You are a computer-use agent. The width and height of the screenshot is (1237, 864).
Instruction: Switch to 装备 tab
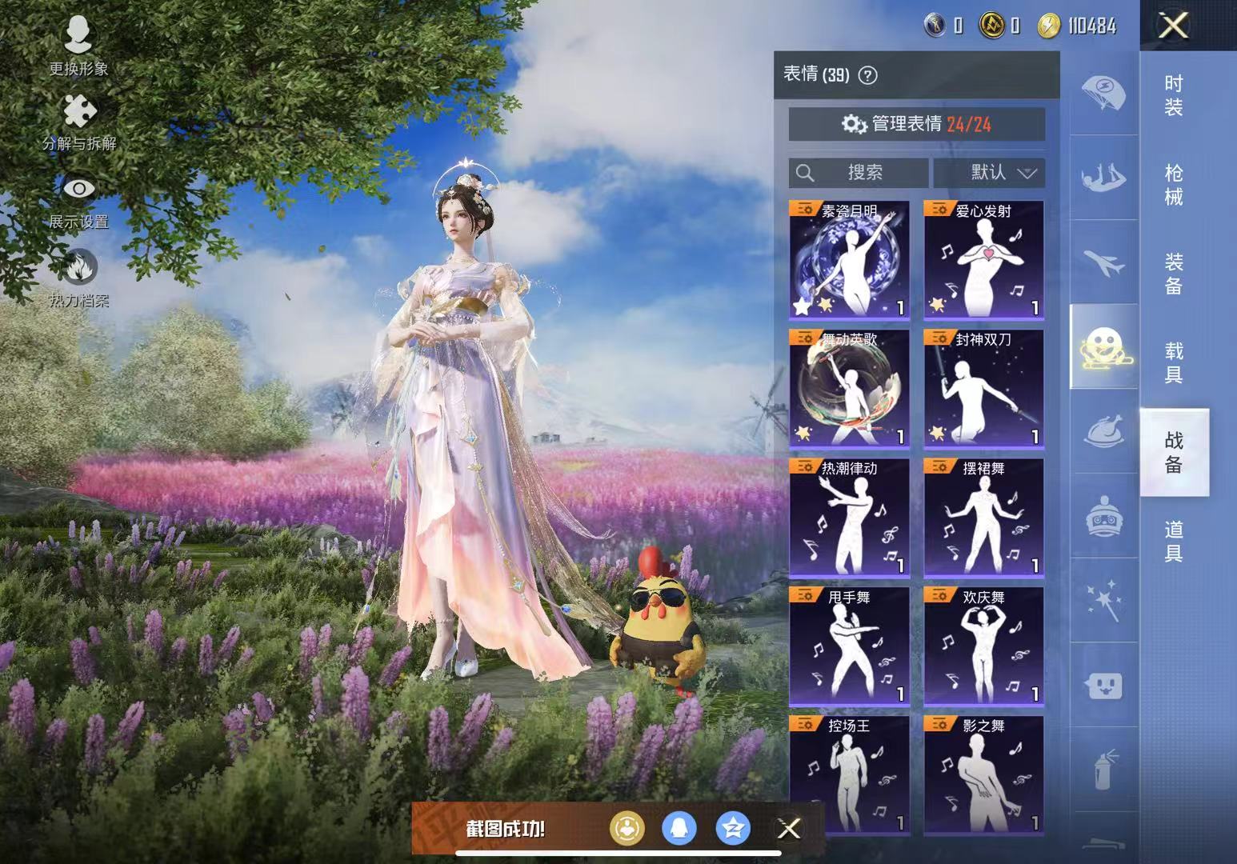tap(1174, 274)
